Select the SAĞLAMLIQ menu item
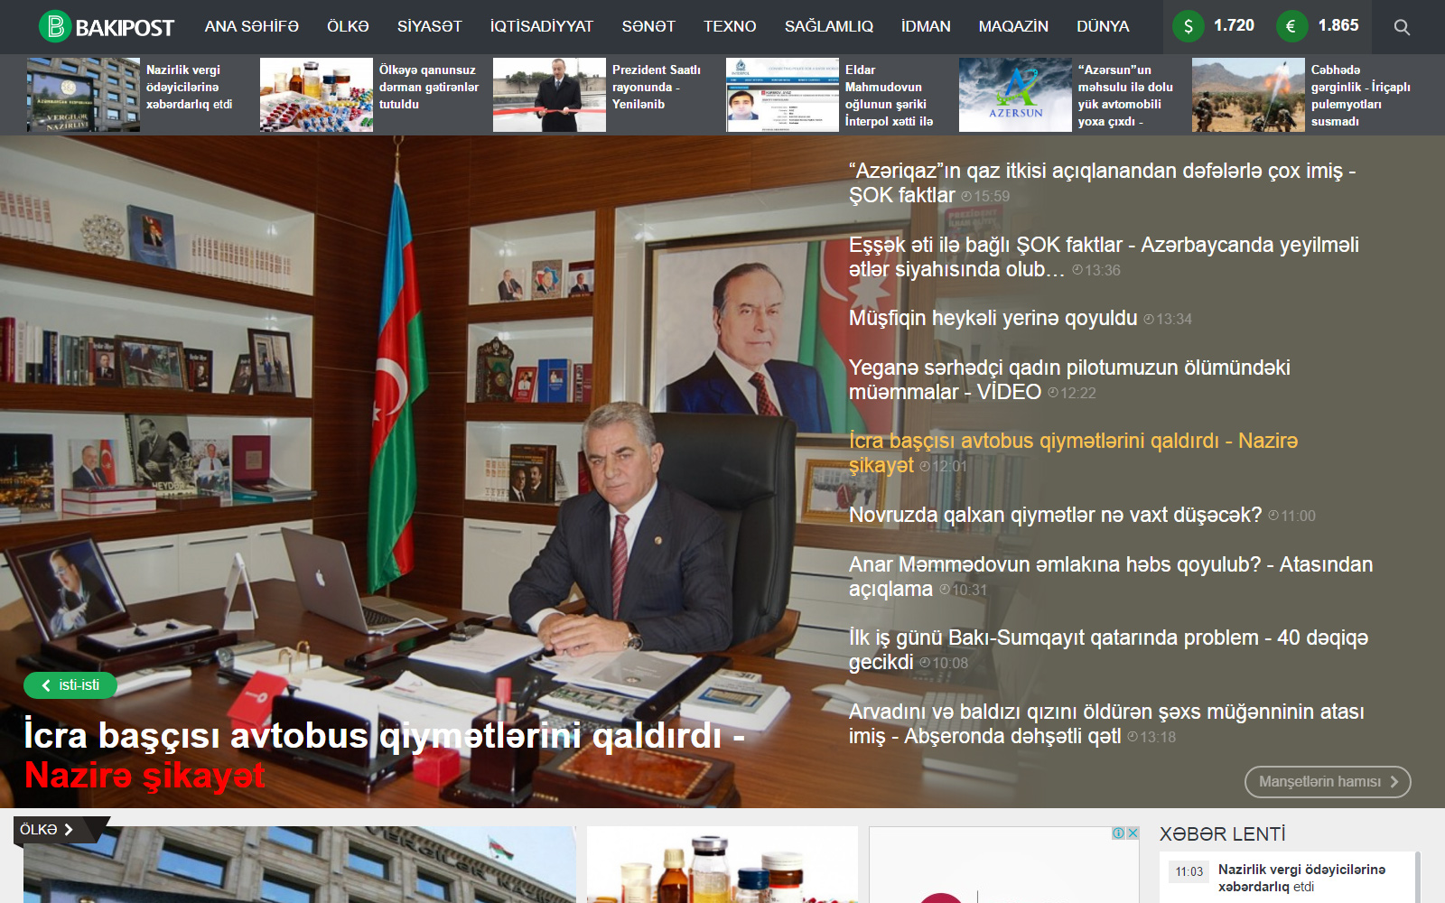Viewport: 1445px width, 903px height. [x=828, y=27]
